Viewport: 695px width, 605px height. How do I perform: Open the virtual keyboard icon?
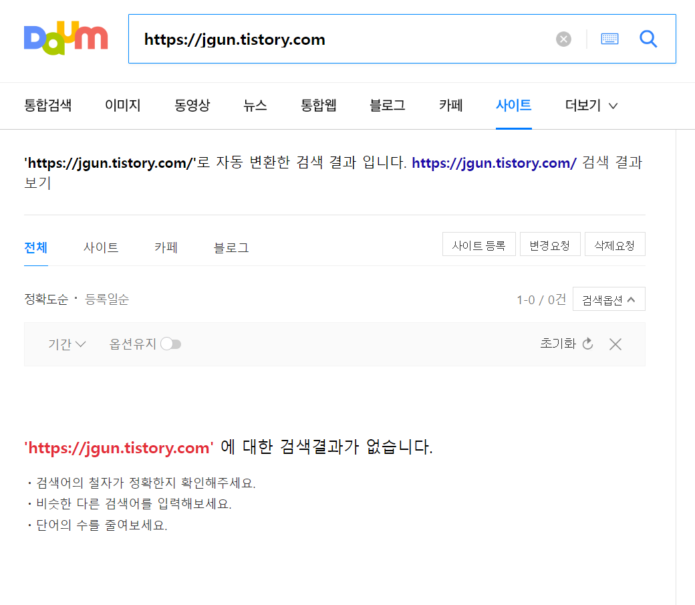click(x=609, y=39)
